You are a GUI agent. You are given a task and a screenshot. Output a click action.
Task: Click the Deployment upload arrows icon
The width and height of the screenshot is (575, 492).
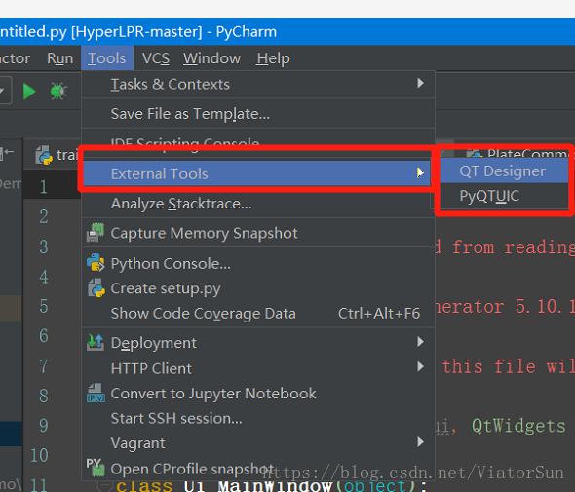click(x=96, y=342)
